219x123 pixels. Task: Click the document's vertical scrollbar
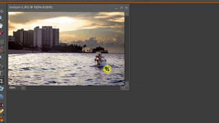tap(127, 49)
